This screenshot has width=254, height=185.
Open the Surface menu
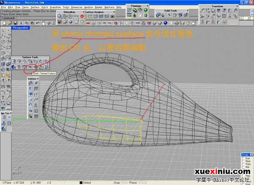(x=35, y=7)
